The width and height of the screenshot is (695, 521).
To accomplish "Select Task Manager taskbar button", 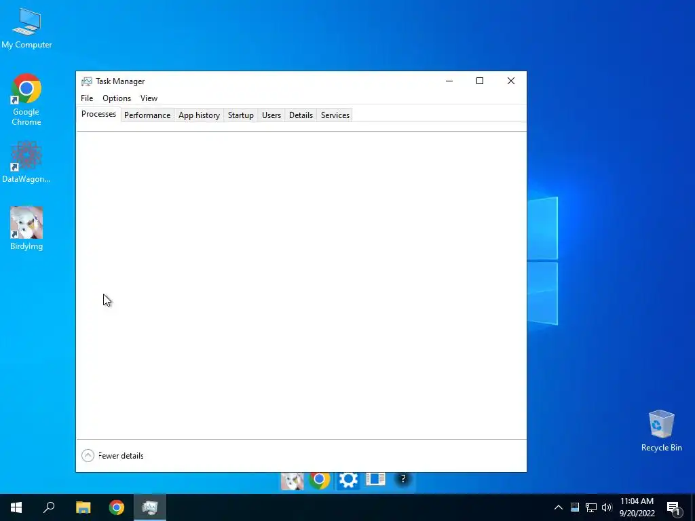I will tap(150, 507).
